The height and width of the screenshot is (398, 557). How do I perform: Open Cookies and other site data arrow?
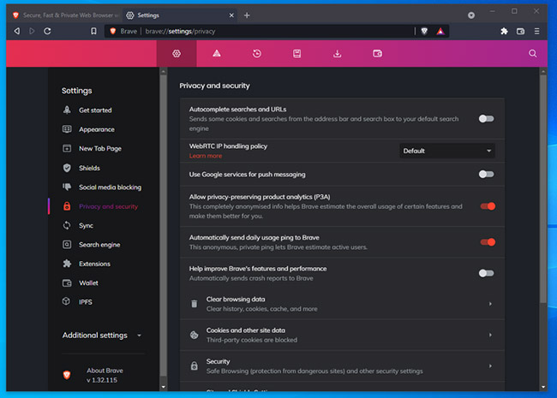coord(490,335)
